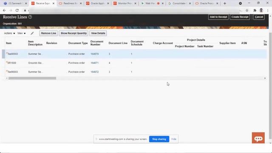This screenshot has width=272, height=153.
Task: Close the Receive Expected tab
Action: [x=54, y=3]
